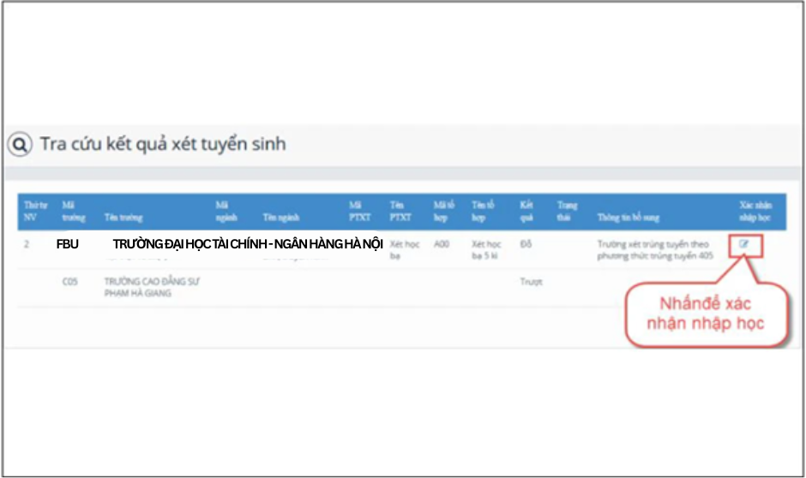Viewport: 806px width, 478px height.
Task: Select 'Trường Đại học Tài chính - Ngân hàng Hà Nội'
Action: tap(247, 244)
